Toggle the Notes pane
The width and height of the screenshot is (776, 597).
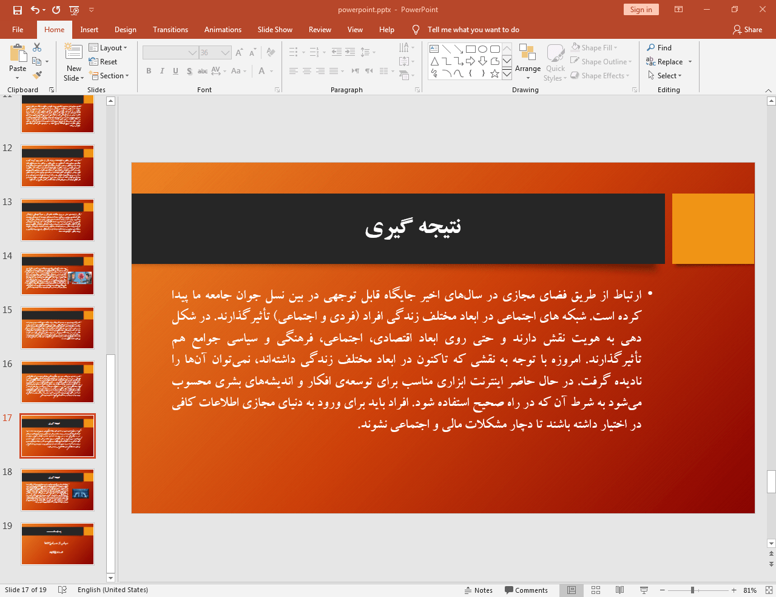(x=479, y=589)
